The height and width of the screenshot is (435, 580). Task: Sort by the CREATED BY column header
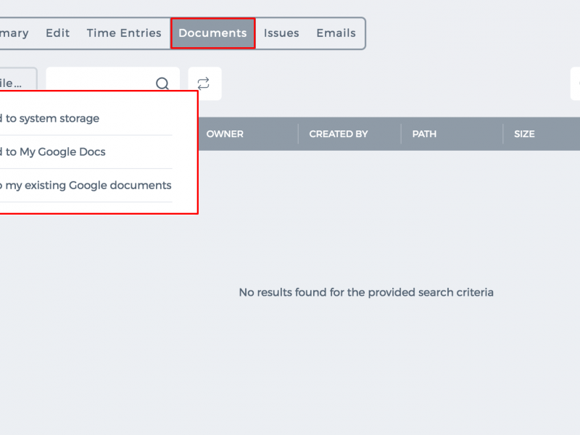(339, 134)
